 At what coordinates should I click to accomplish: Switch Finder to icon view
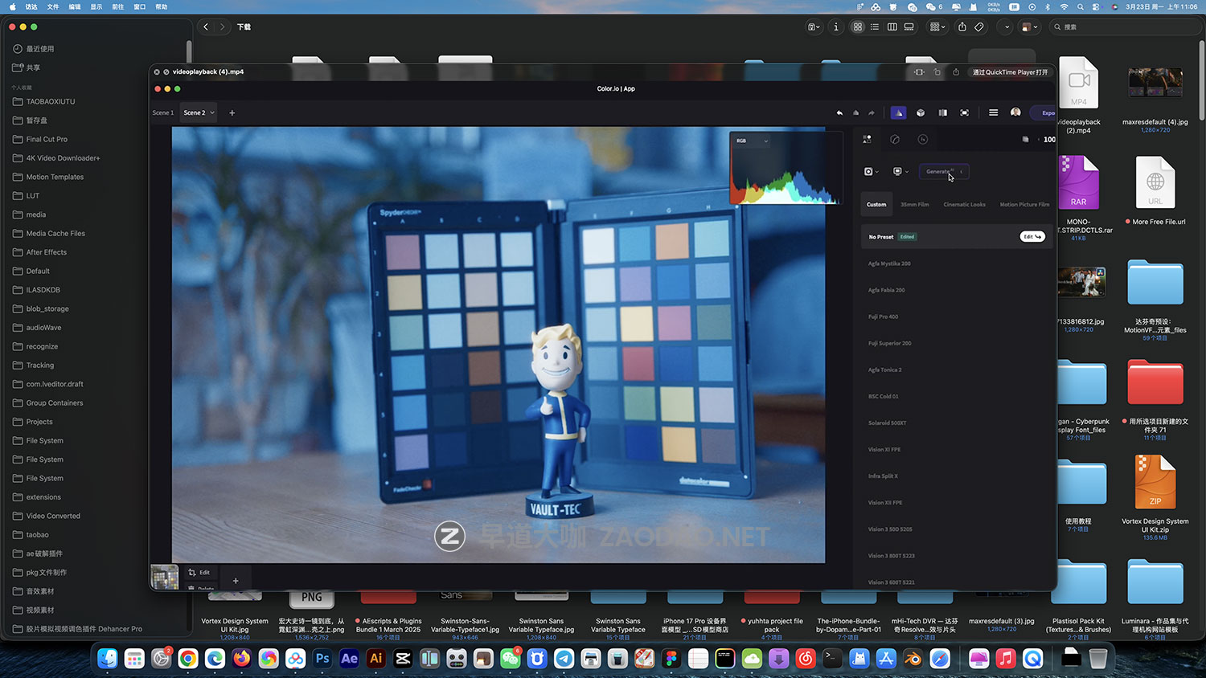858,27
